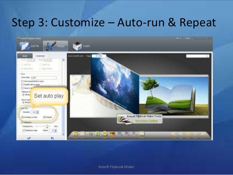Screen dimensions: 233x175
Task: Enable Use mousewheel to zoom checkbox
Action: coord(22,81)
